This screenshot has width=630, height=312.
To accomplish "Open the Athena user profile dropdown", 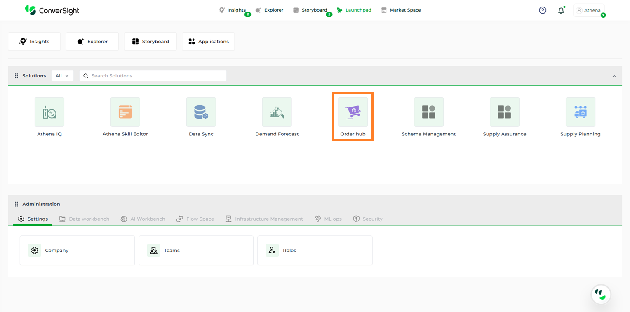I will [x=589, y=10].
